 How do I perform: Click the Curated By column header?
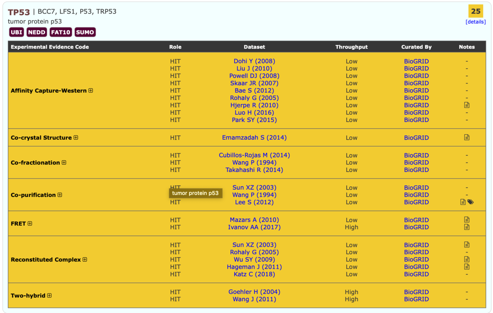pyautogui.click(x=416, y=47)
